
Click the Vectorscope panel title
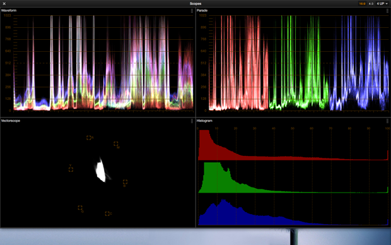pos(11,121)
